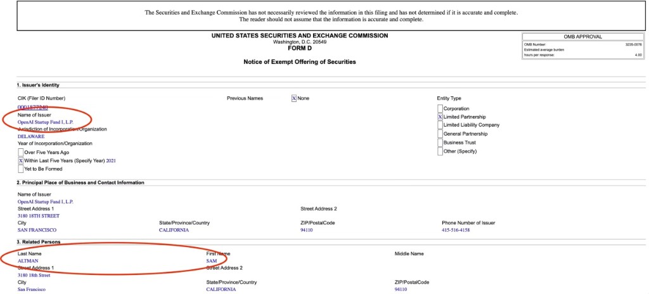Click the Phone Number of Issuer label
This screenshot has width=649, height=294.
pyautogui.click(x=468, y=223)
